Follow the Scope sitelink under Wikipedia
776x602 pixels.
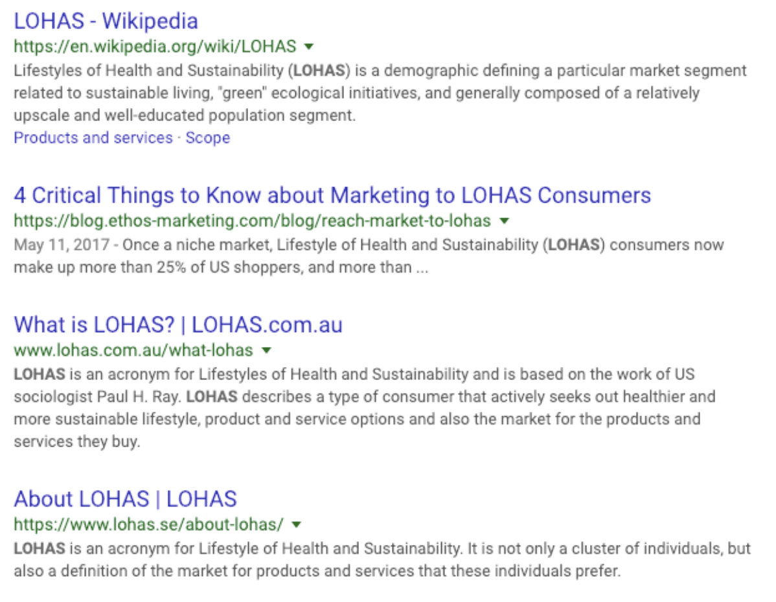(208, 137)
